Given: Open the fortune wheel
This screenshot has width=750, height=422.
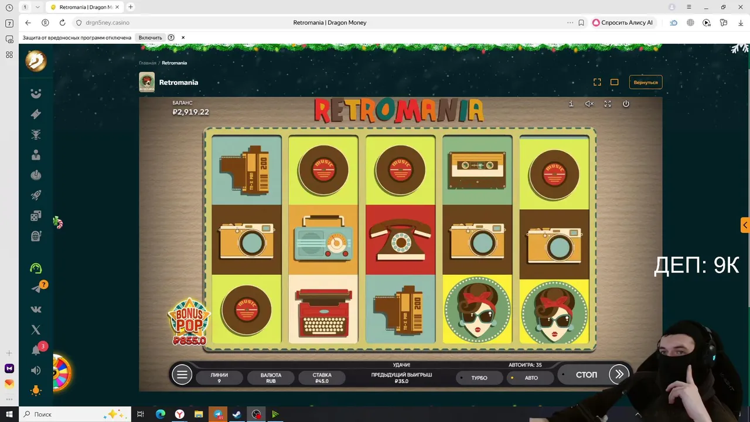Looking at the screenshot, I should pos(62,373).
